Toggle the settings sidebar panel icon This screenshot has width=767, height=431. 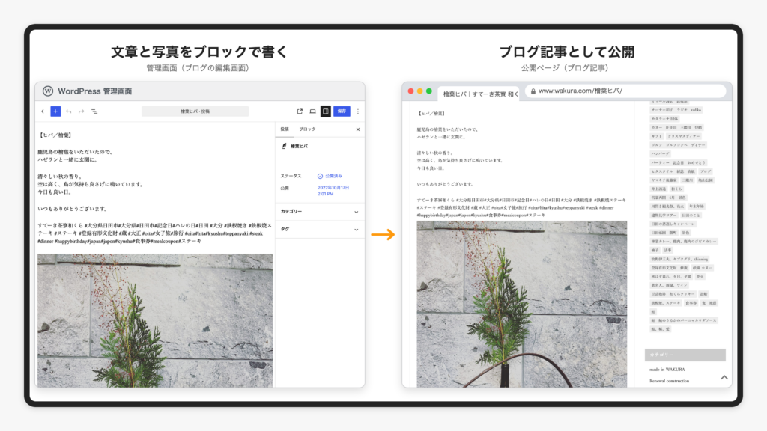tap(325, 111)
